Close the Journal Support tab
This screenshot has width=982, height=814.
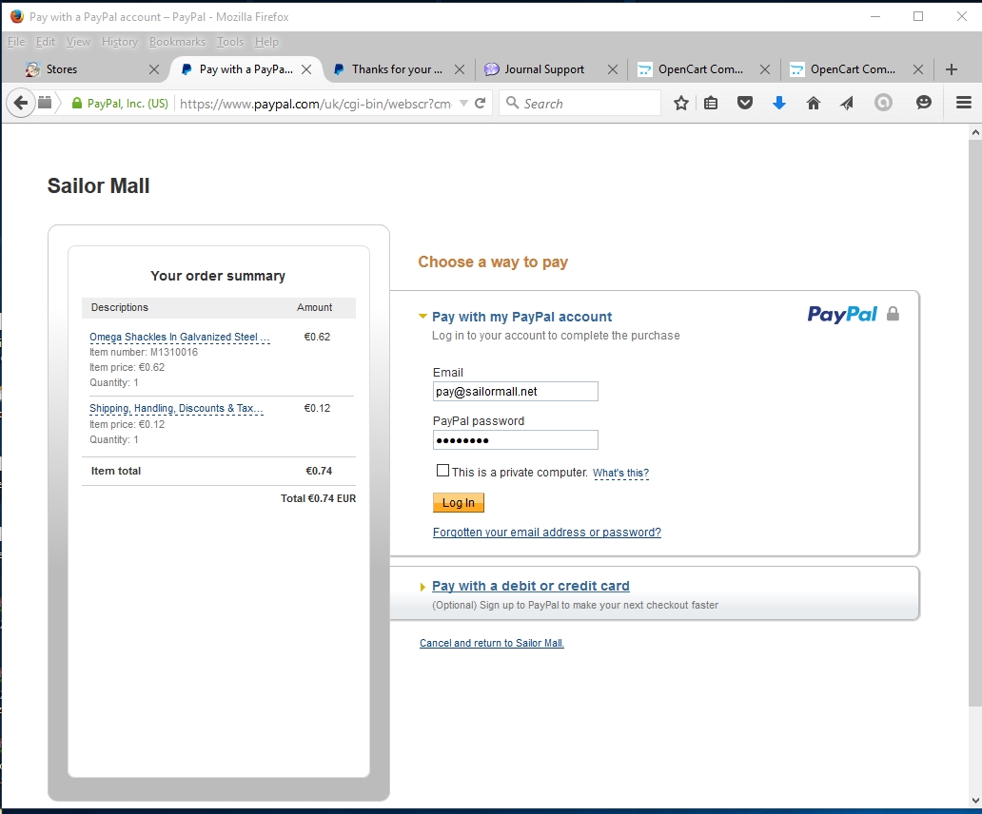[x=613, y=69]
